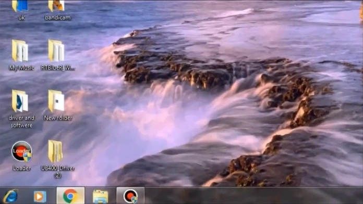Screen dimensions: 363x204
Task: Click the "driver and softwere" label
Action: (x=21, y=122)
